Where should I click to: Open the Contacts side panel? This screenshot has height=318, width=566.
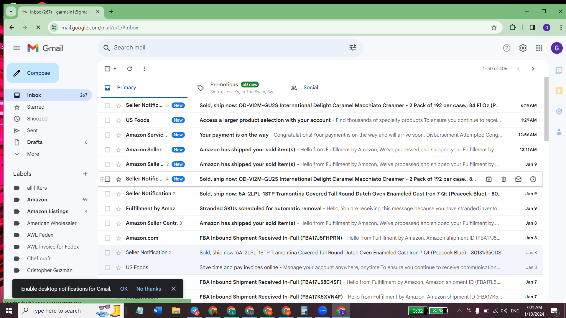point(559,132)
